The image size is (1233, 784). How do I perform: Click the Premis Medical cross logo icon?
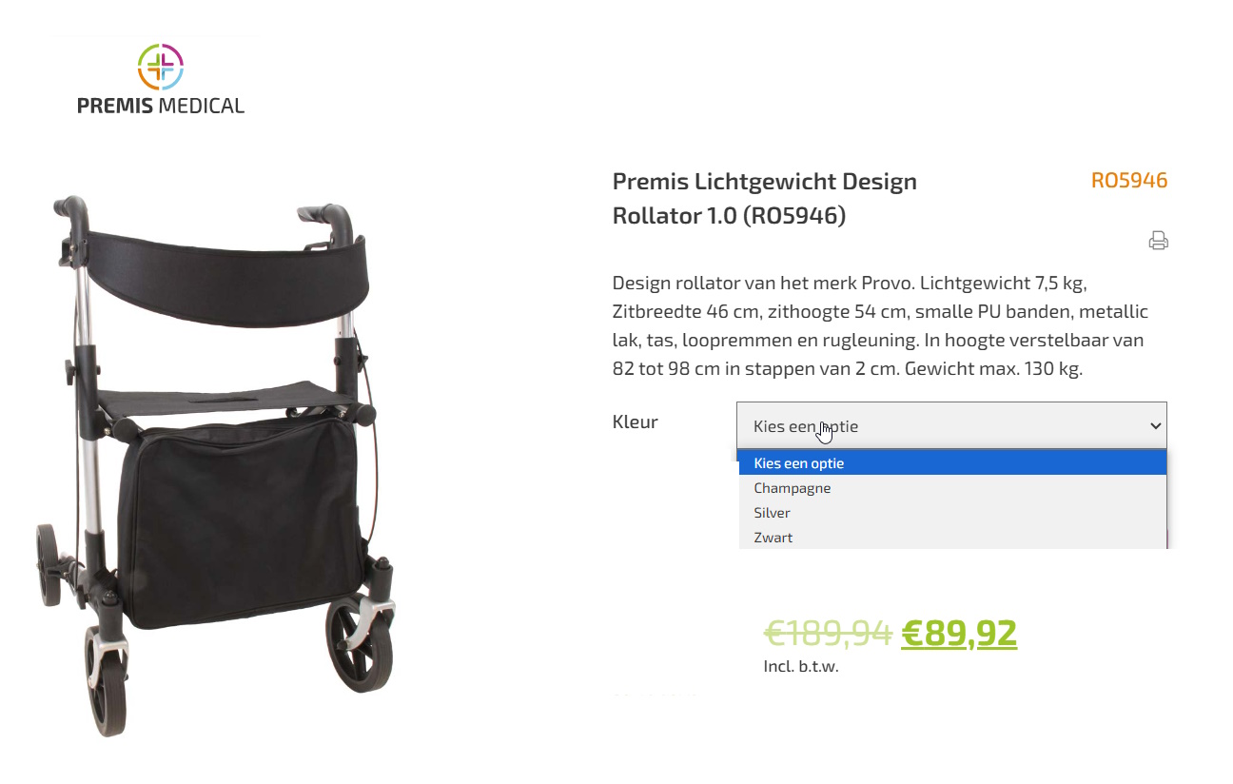pyautogui.click(x=161, y=67)
